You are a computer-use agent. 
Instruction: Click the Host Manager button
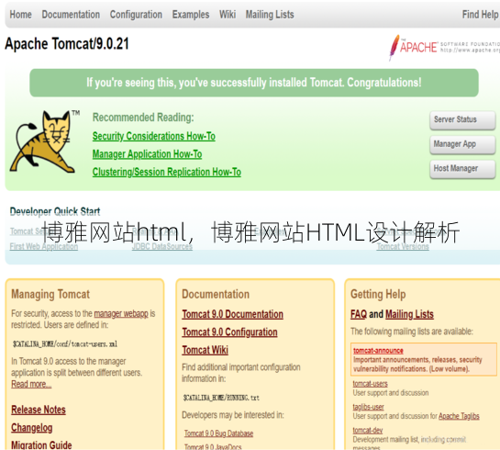(462, 168)
